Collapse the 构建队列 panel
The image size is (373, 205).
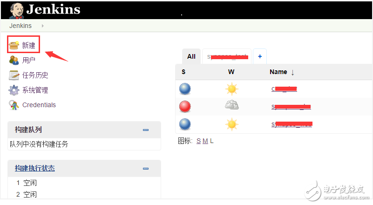[x=146, y=130]
